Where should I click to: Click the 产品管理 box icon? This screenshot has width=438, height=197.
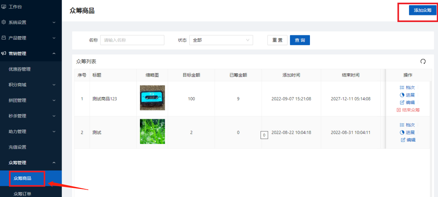4,38
